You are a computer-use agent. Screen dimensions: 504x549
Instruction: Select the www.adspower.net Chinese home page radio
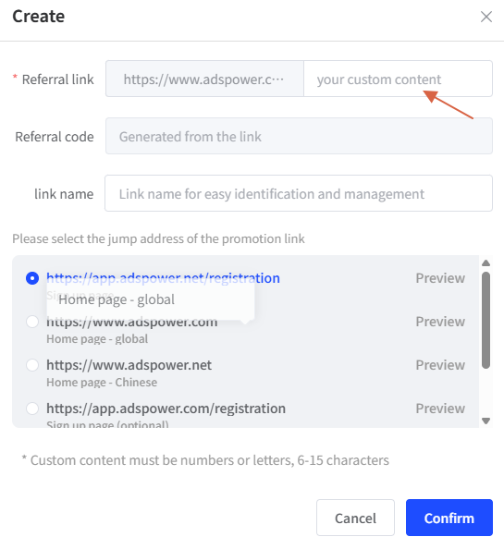click(x=32, y=365)
